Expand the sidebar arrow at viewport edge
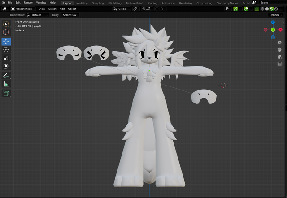The height and width of the screenshot is (198, 287). tap(284, 23)
